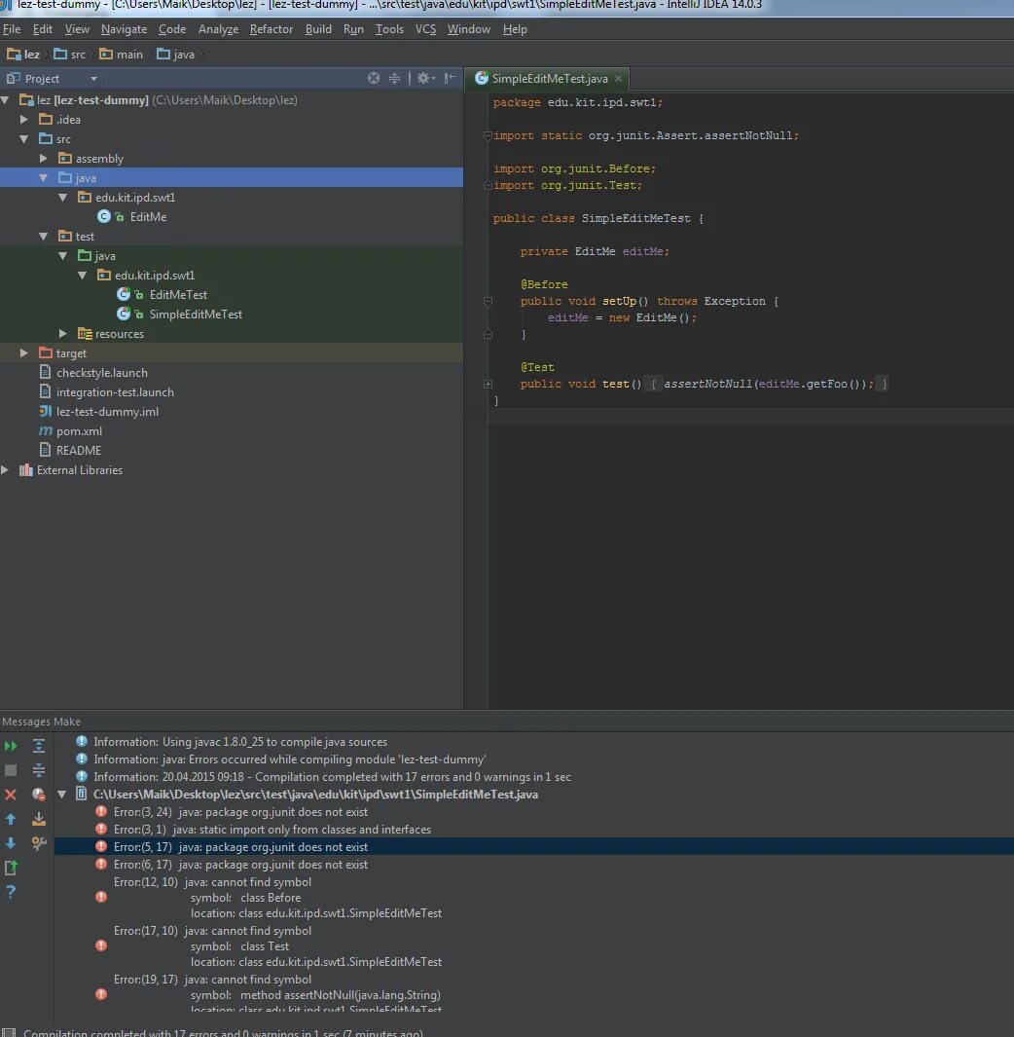Jump to previous error with up arrow icon
The width and height of the screenshot is (1014, 1037).
coord(11,819)
